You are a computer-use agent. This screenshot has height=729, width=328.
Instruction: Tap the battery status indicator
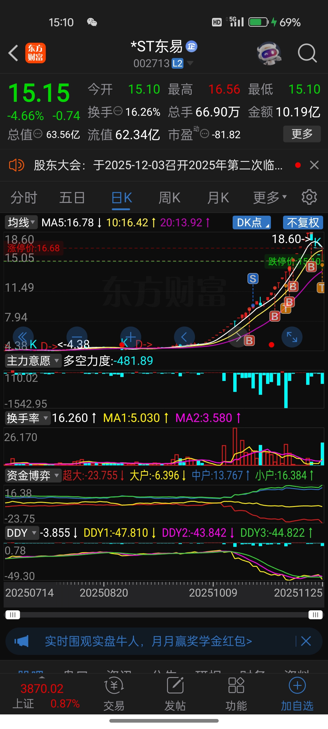coord(258,22)
